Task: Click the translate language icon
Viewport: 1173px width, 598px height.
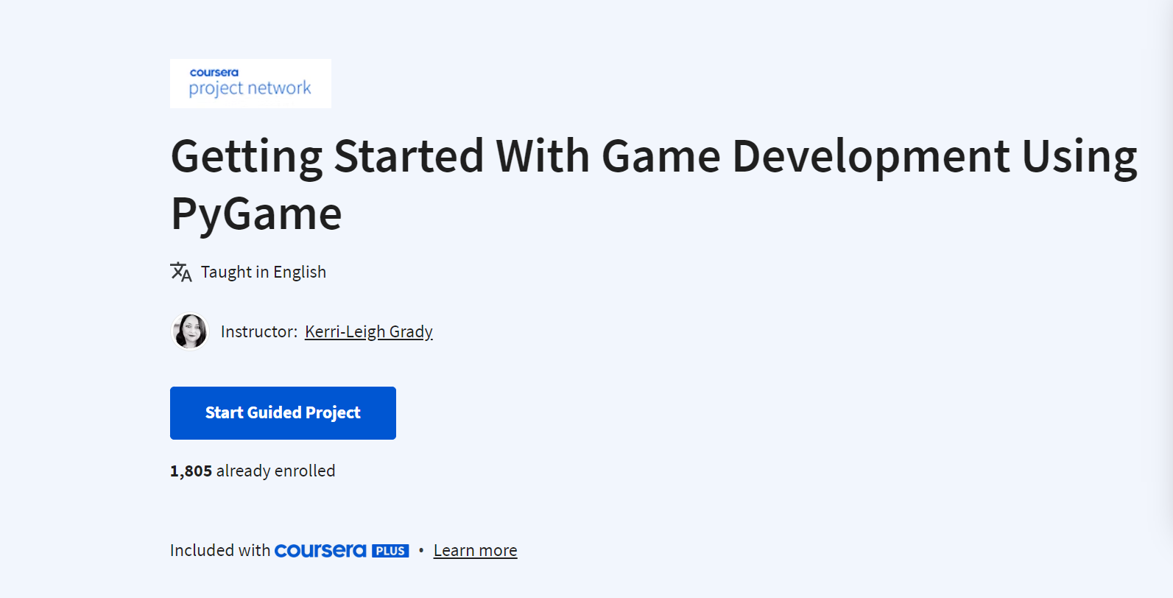Action: (x=181, y=272)
